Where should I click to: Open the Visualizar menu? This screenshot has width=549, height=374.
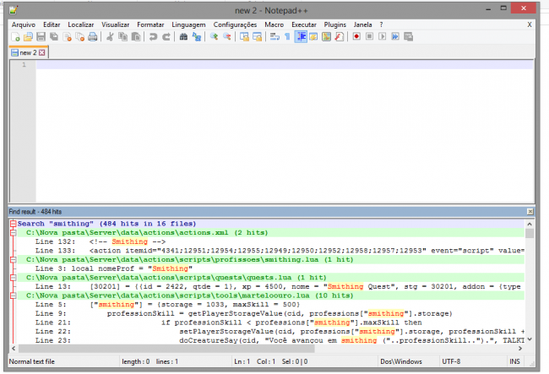pos(115,24)
